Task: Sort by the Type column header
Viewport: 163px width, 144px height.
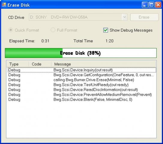Action: 18,64
